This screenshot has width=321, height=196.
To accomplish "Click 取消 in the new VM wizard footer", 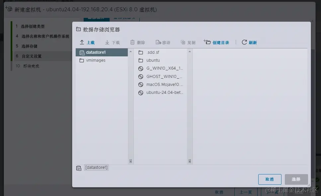I will click(x=219, y=192).
